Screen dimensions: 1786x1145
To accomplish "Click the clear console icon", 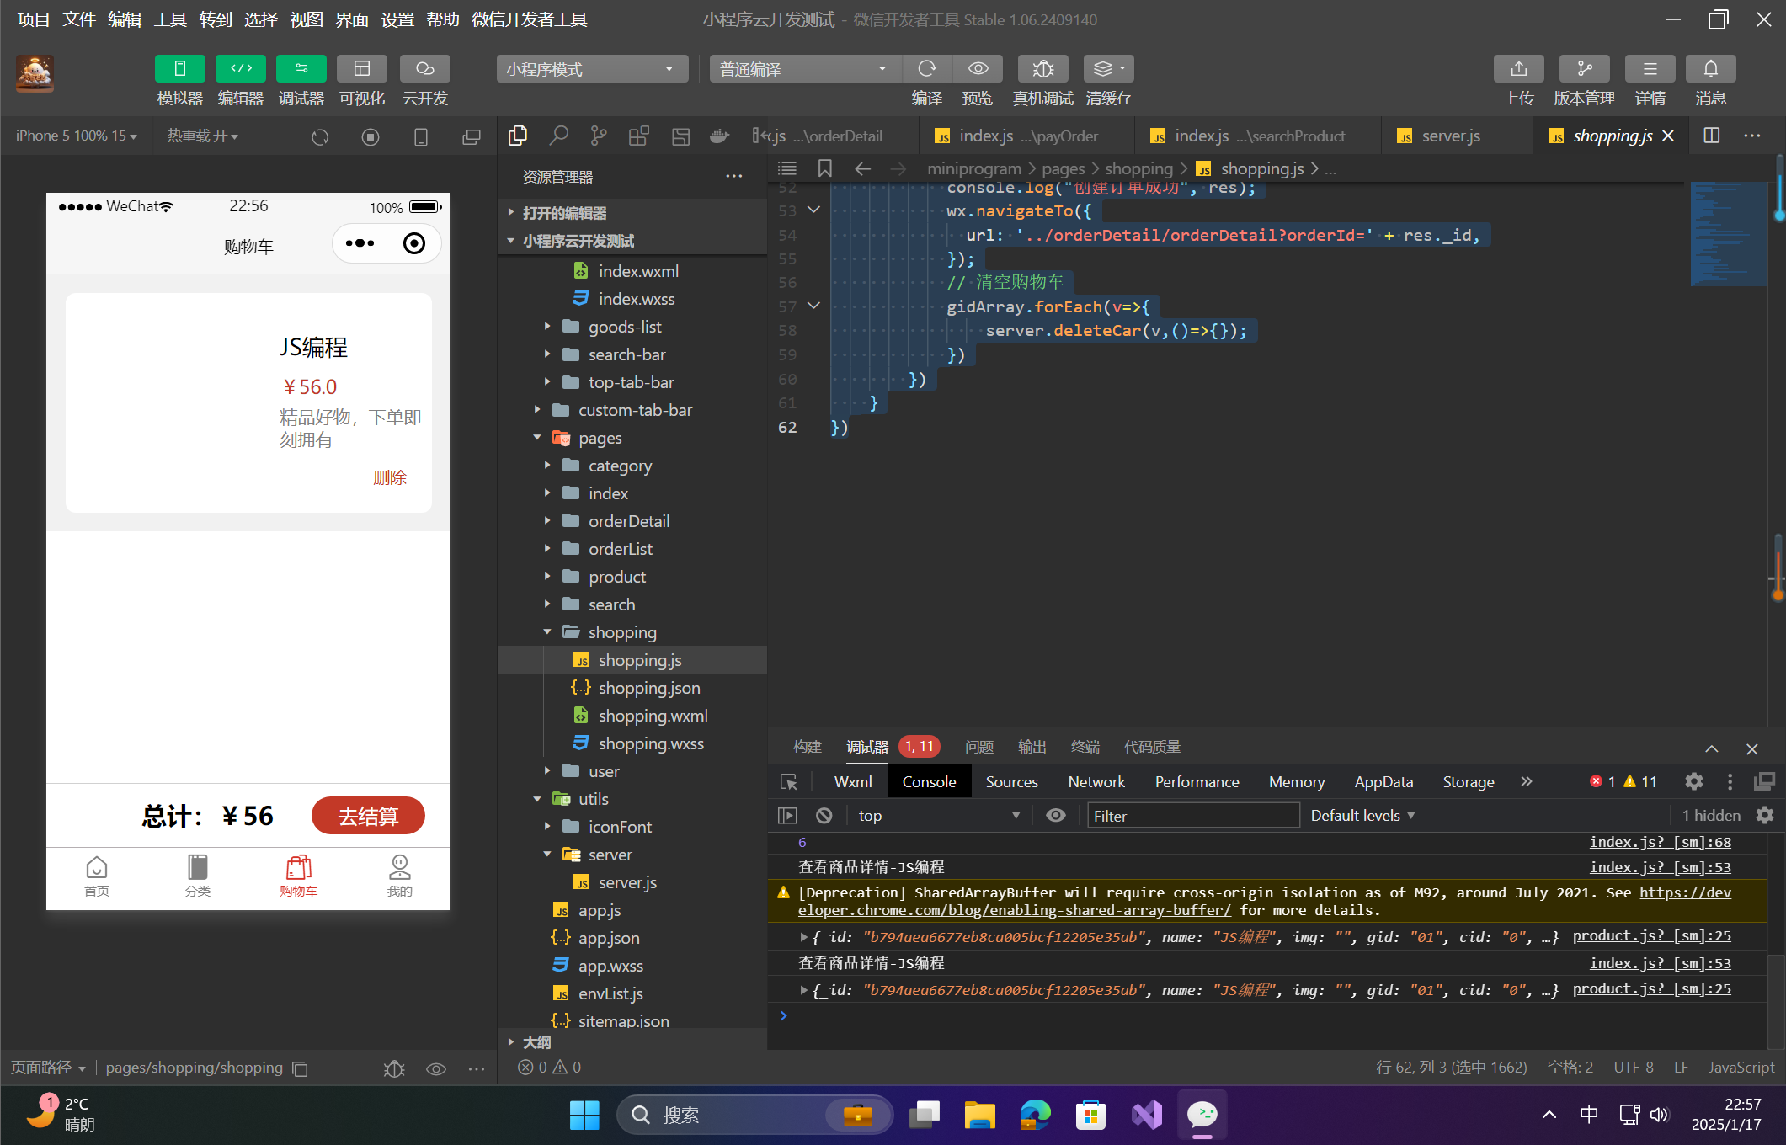I will pos(824,815).
